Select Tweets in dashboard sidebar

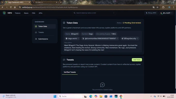point(45,32)
